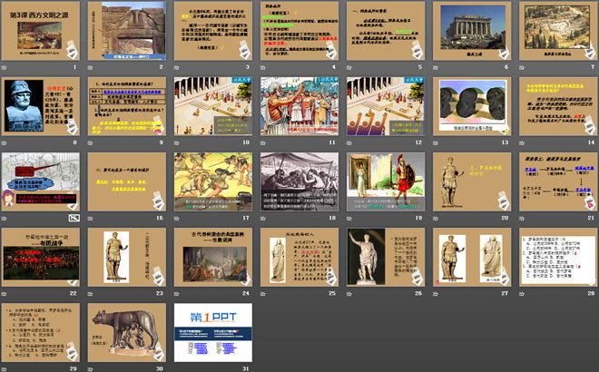The width and height of the screenshot is (599, 372).
Task: Click the slide number 4 label
Action: 334,67
